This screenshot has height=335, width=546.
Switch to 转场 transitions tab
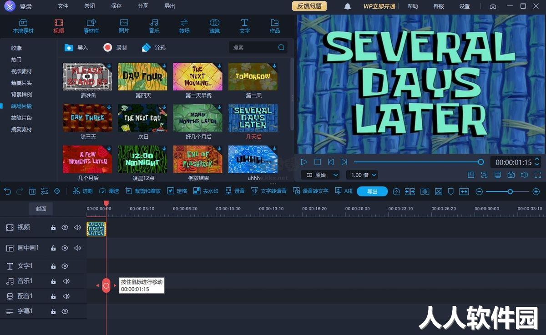click(x=184, y=26)
